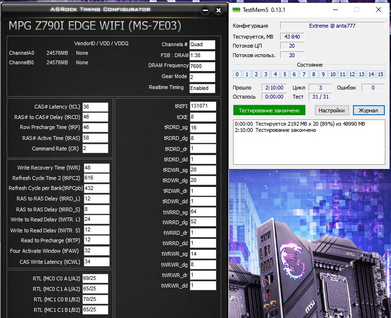The height and width of the screenshot is (318, 391).
Task: Select thread state box 0
Action: click(x=237, y=74)
